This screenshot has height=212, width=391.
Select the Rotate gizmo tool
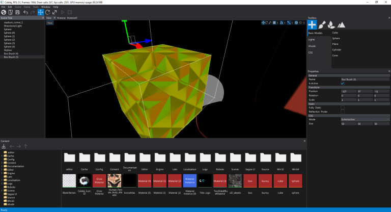(x=48, y=12)
